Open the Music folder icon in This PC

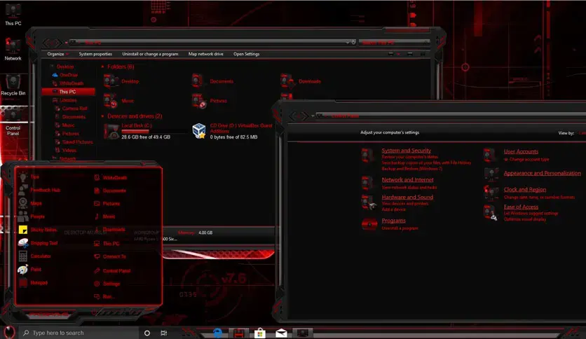point(111,101)
